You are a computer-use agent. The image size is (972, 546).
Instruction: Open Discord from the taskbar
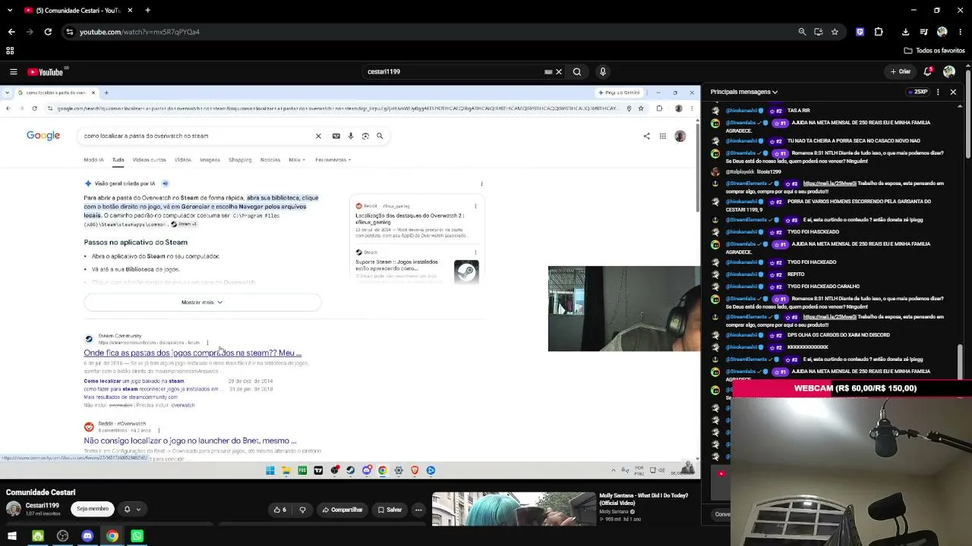[87, 536]
